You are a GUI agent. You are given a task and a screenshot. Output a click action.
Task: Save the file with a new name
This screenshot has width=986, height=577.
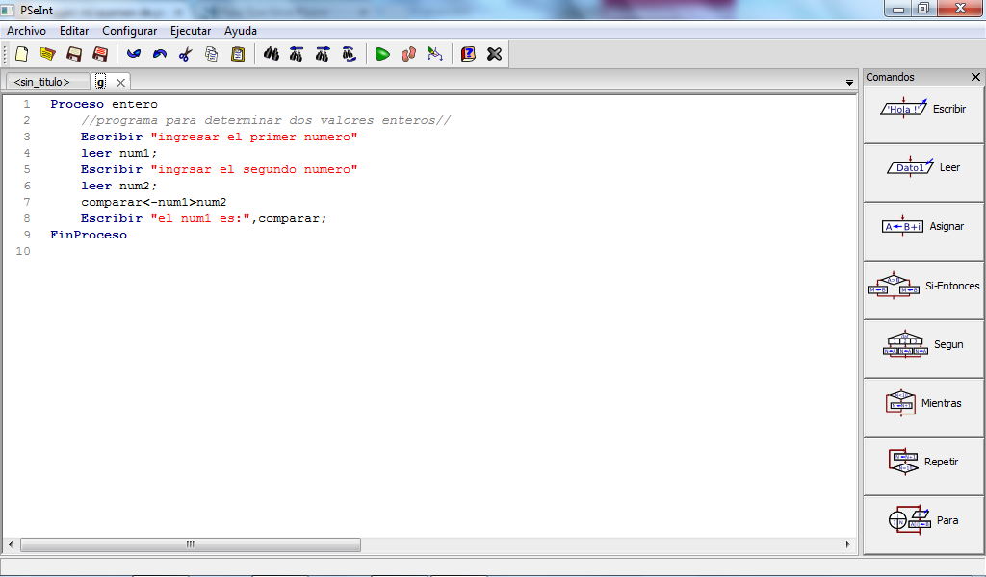tap(100, 54)
